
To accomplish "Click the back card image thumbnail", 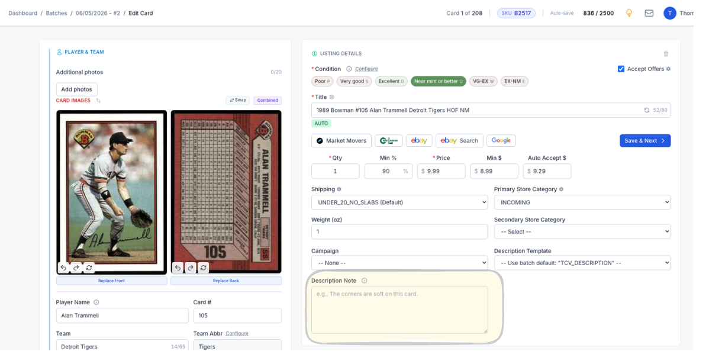I will click(226, 192).
